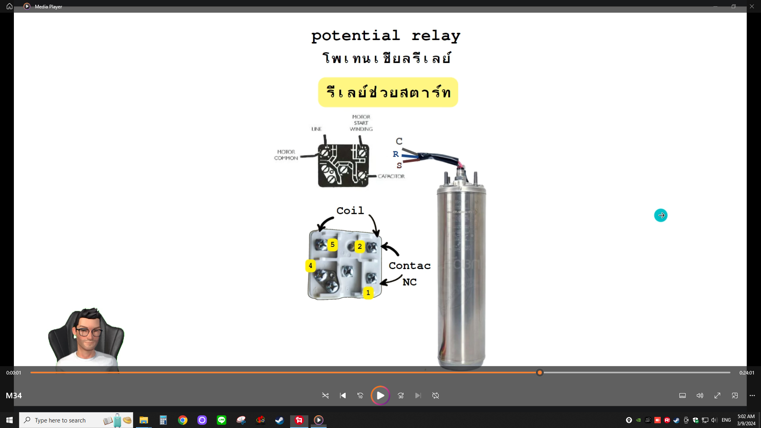Go to Media Player home
The image size is (761, 428).
(x=10, y=6)
